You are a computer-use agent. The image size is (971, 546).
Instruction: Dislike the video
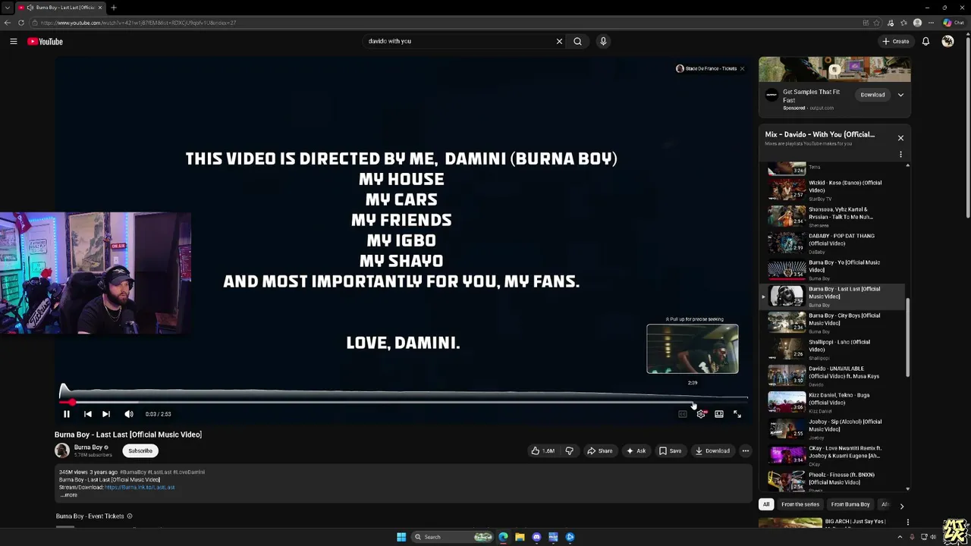pos(569,450)
